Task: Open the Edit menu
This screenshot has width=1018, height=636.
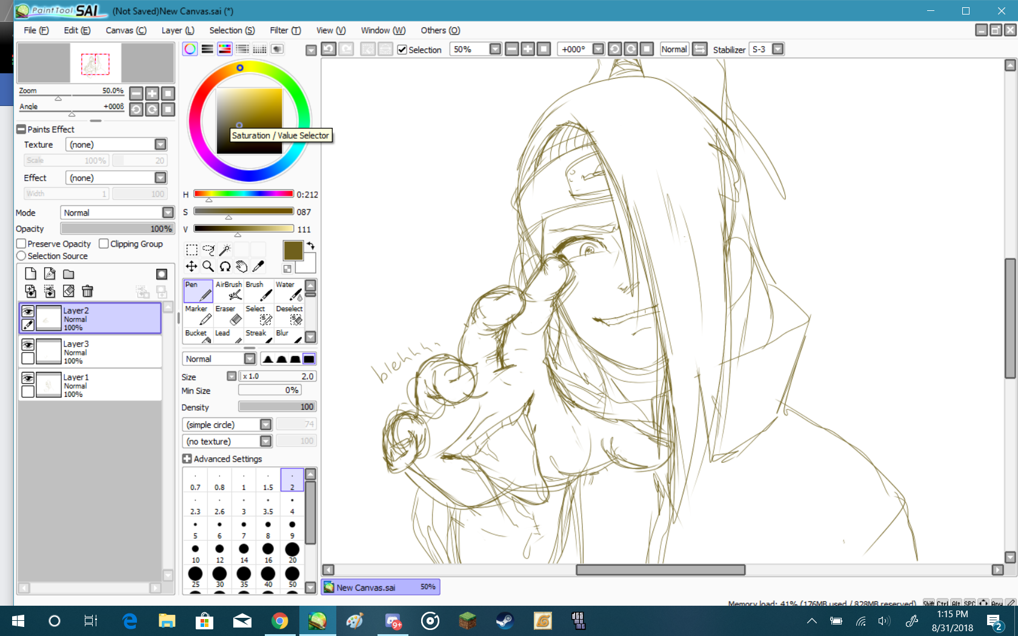Action: coord(77,30)
